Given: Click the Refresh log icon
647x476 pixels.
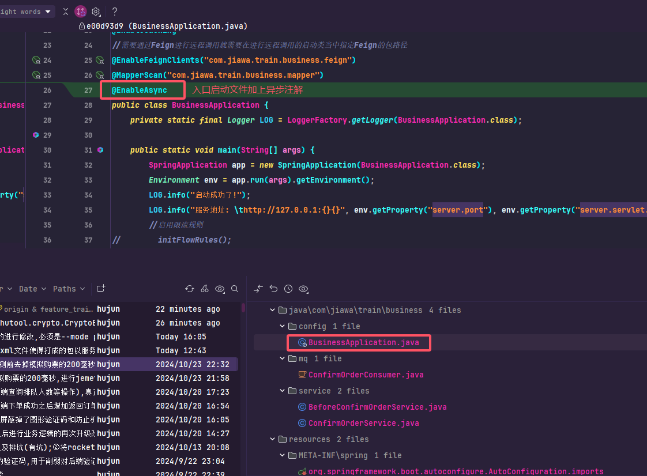Looking at the screenshot, I should point(190,289).
